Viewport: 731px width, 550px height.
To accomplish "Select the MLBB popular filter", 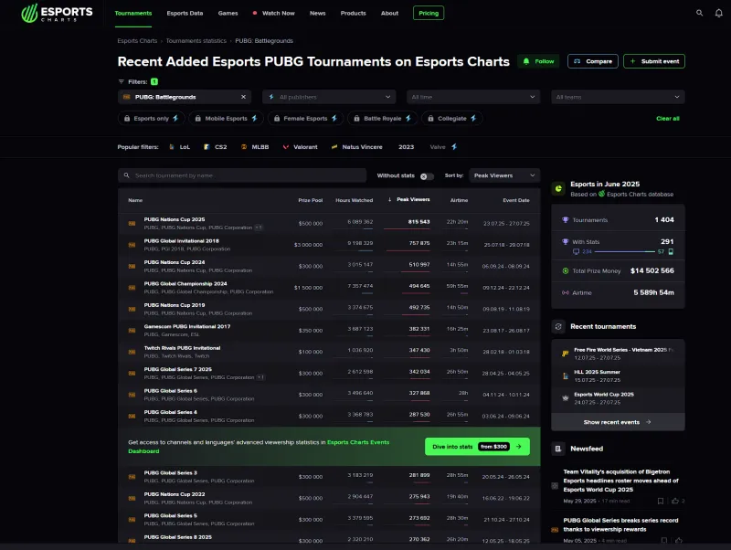I will (x=255, y=147).
